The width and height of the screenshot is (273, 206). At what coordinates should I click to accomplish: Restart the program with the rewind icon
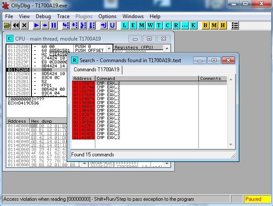(16, 25)
